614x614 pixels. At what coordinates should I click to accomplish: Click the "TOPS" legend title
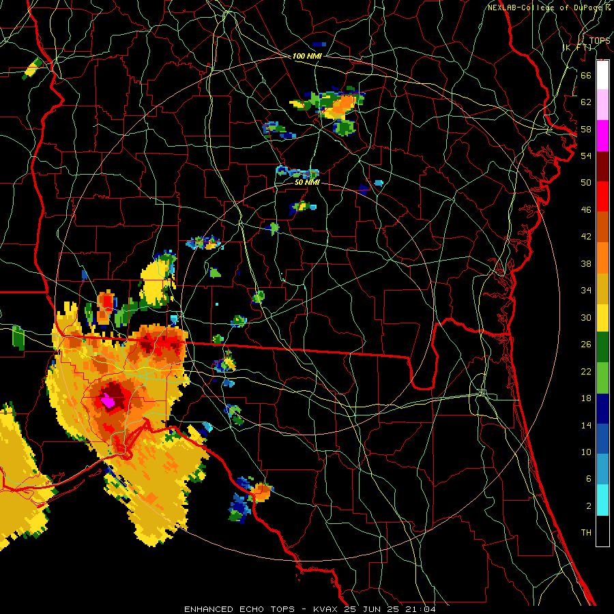[x=600, y=40]
